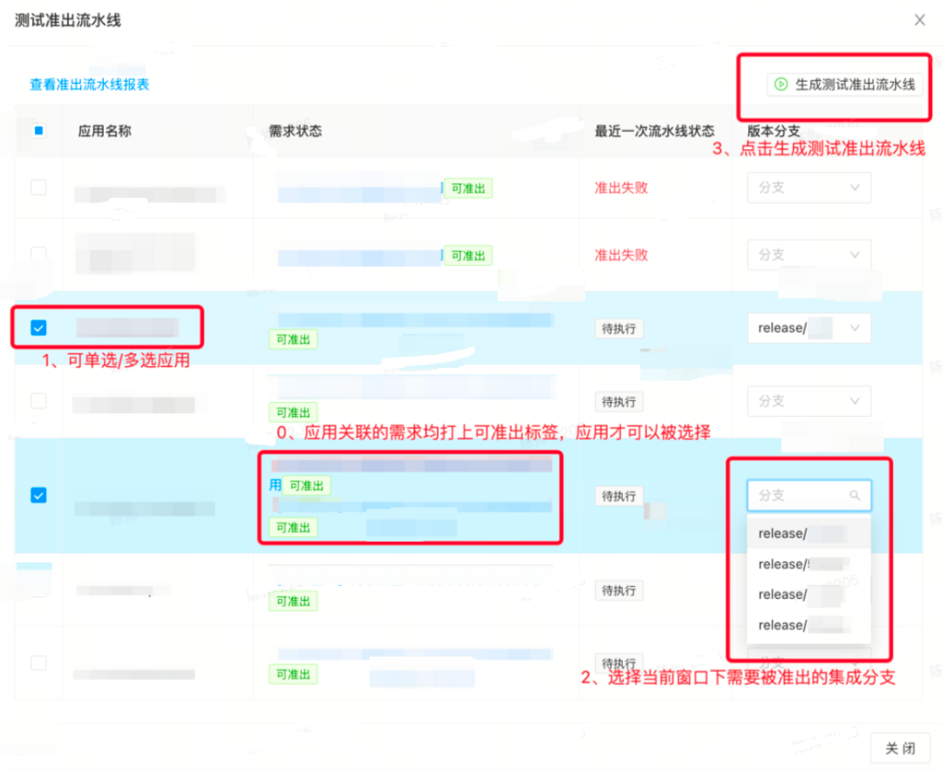Expand the release/ branch dropdown in the checked row
This screenshot has height=770, width=942.
tap(809, 328)
